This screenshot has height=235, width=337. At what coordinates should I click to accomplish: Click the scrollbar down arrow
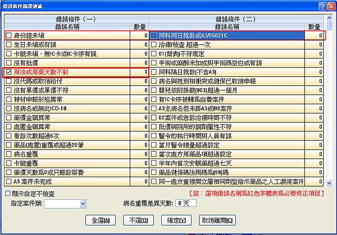point(330,183)
